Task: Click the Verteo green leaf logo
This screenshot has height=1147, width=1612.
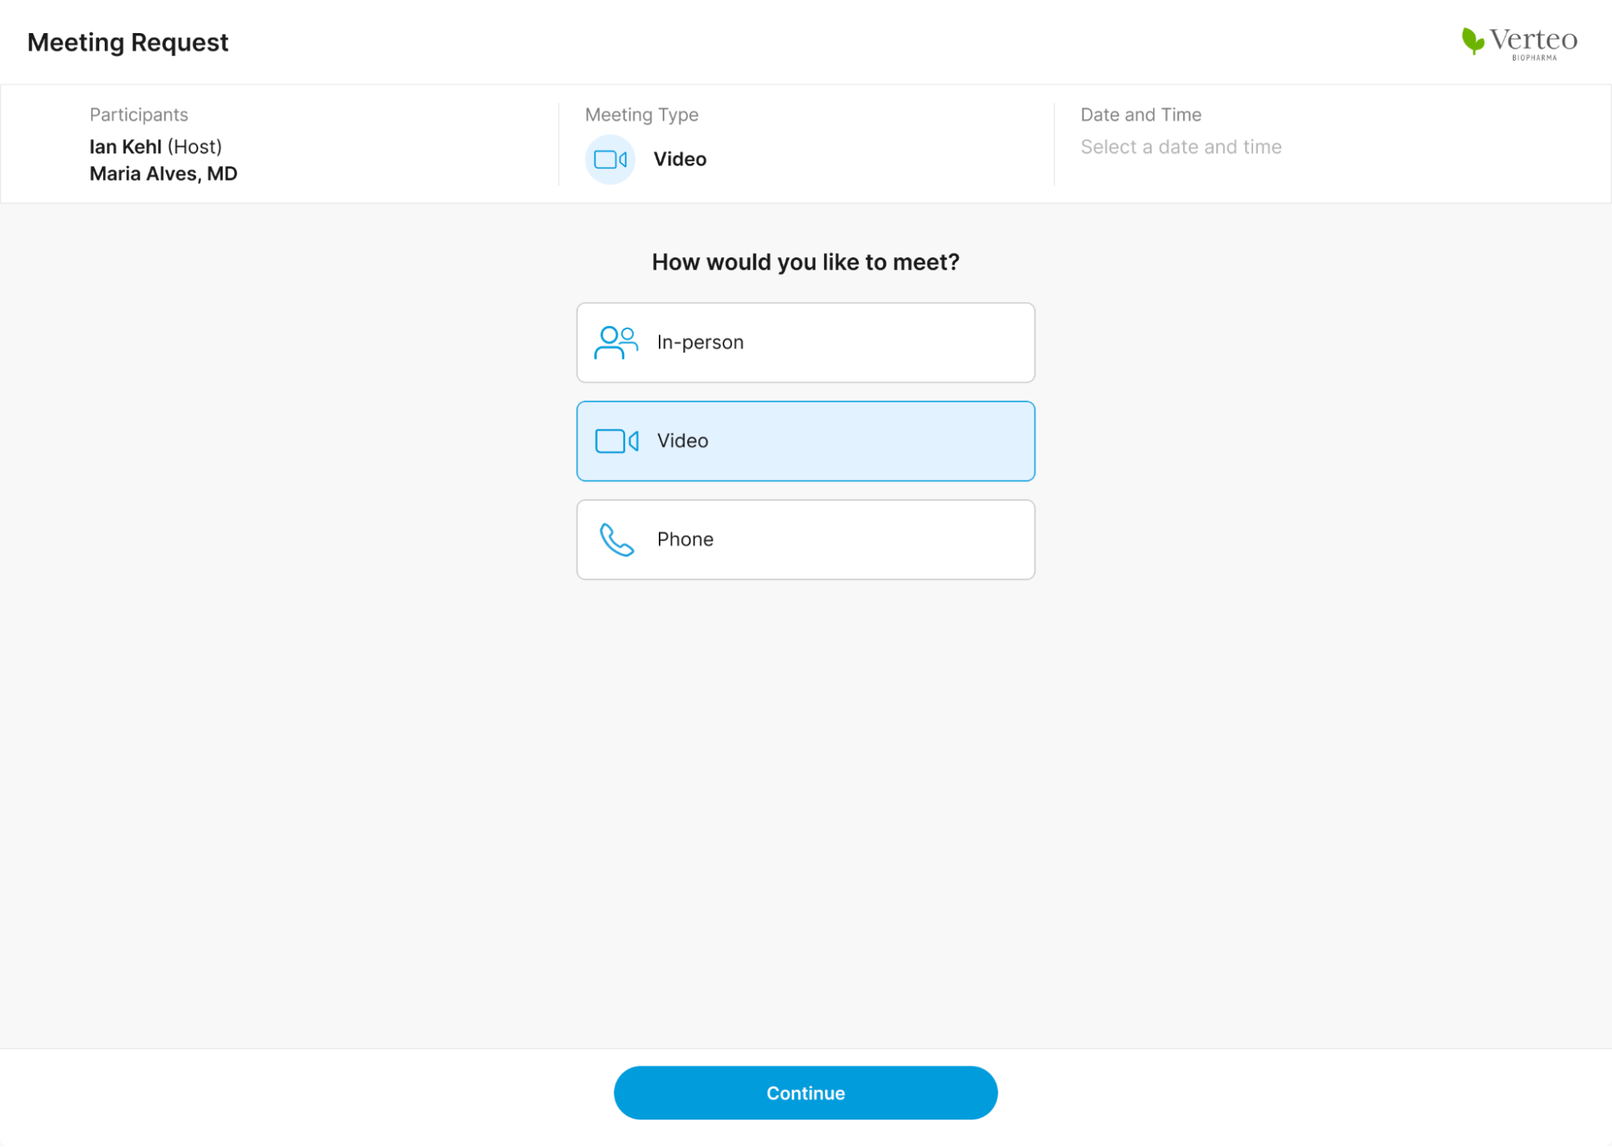Action: [x=1472, y=40]
